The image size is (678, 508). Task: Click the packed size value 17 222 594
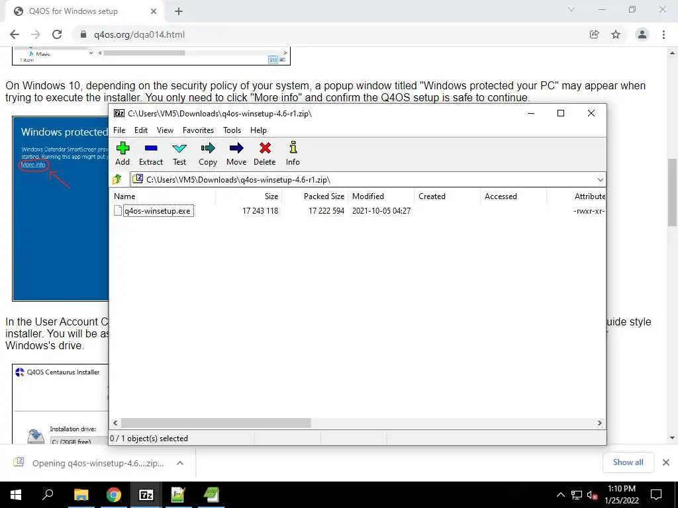tap(326, 211)
